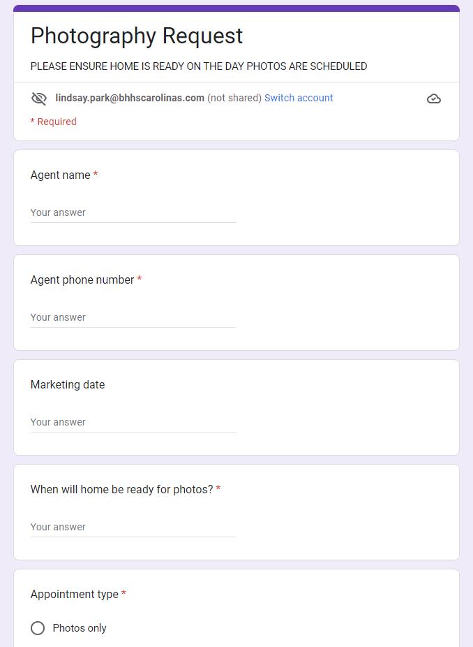The height and width of the screenshot is (647, 473).
Task: Click the Photography Request form title
Action: click(x=137, y=36)
